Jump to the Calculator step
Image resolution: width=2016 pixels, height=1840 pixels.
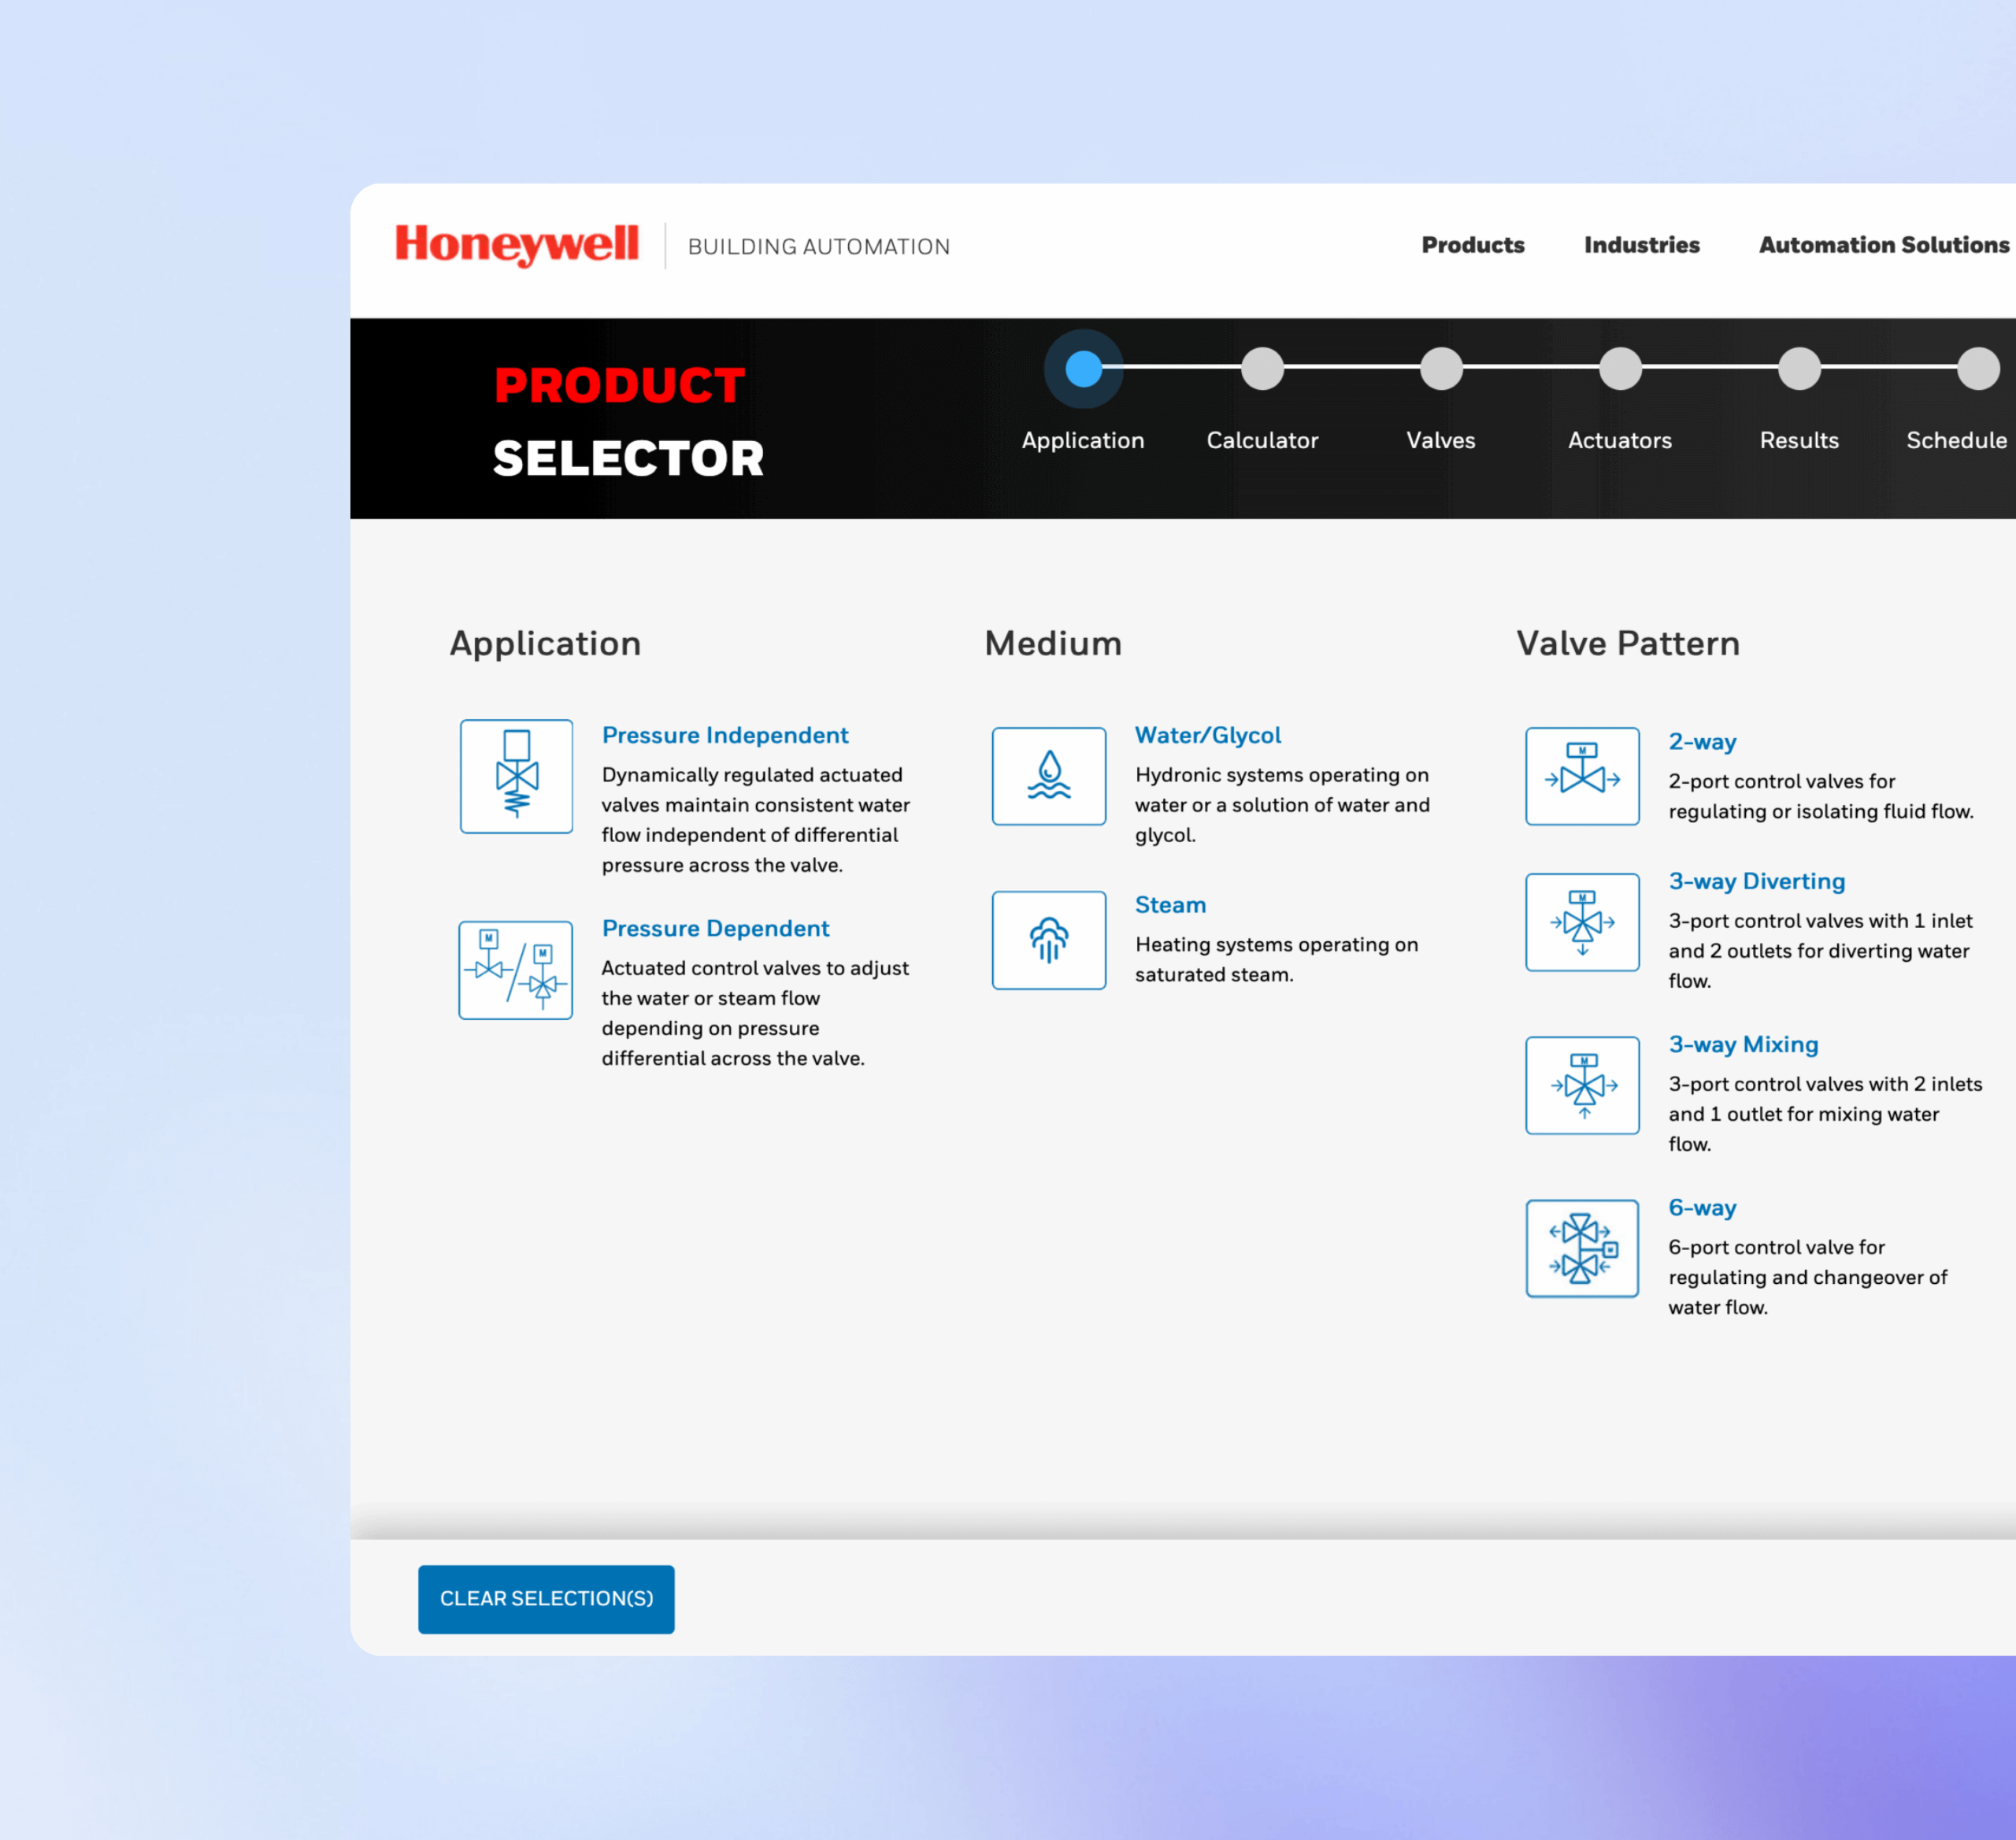click(1263, 369)
